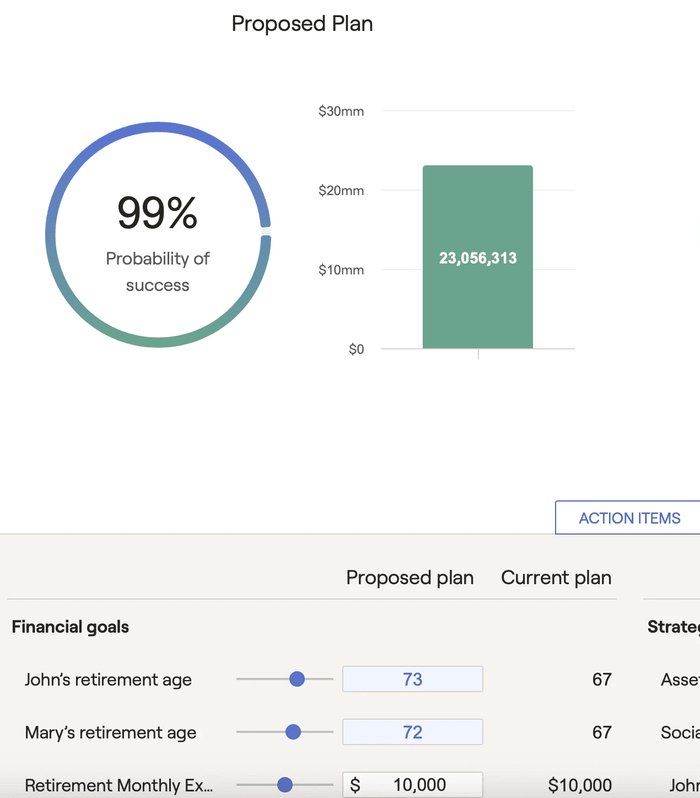The image size is (700, 798).
Task: Click John's retirement age slider handle
Action: click(x=297, y=679)
